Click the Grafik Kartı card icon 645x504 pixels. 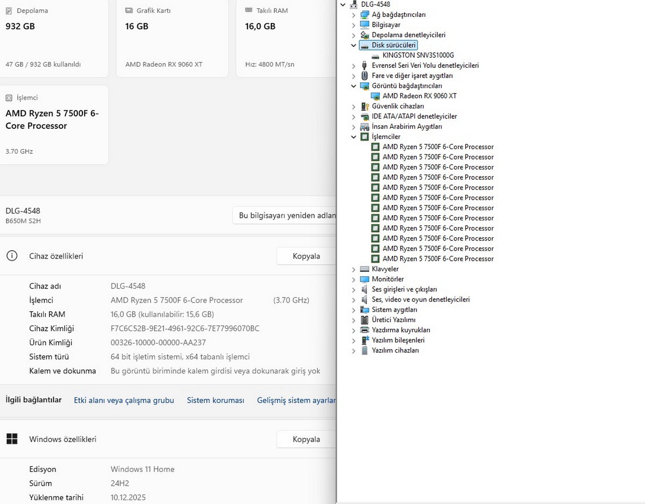129,10
